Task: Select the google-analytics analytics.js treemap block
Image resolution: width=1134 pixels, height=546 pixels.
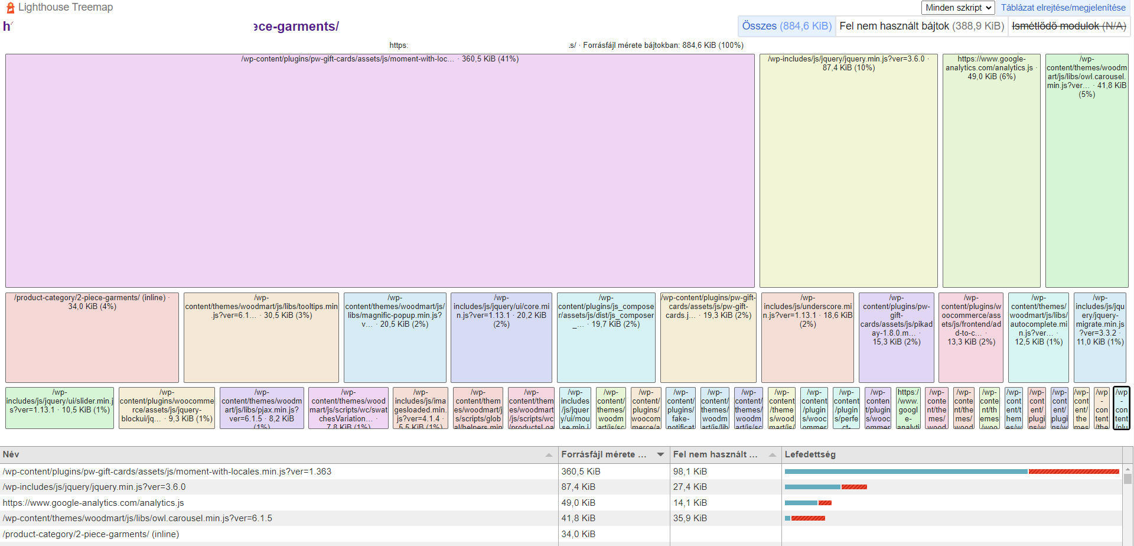Action: pyautogui.click(x=991, y=171)
